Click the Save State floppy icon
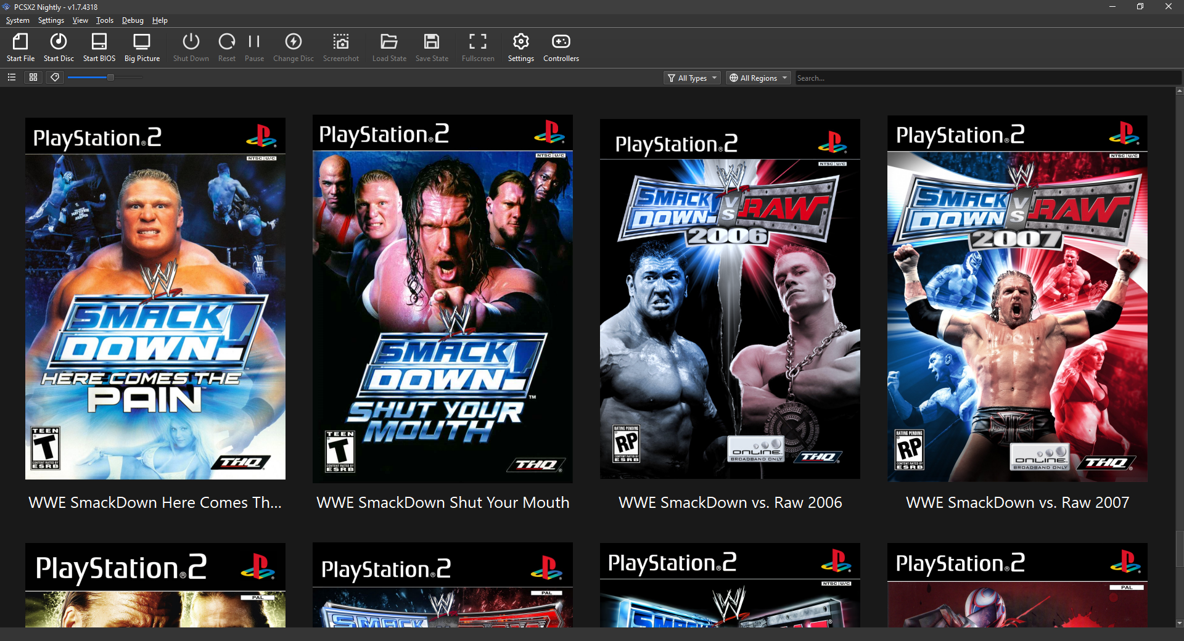This screenshot has height=641, width=1184. point(432,47)
